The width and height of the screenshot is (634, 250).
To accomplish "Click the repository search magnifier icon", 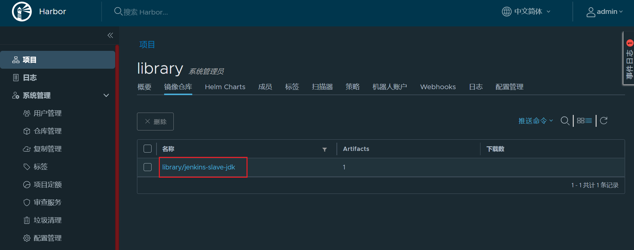I will click(565, 121).
